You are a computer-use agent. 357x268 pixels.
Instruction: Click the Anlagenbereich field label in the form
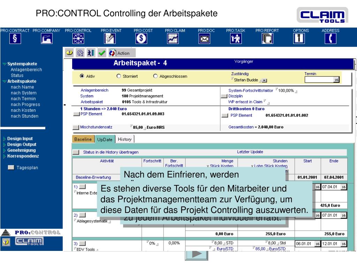(x=94, y=90)
